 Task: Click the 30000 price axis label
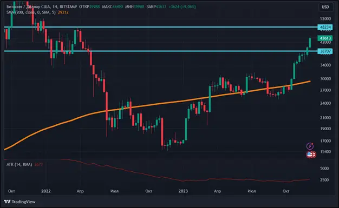(325, 79)
